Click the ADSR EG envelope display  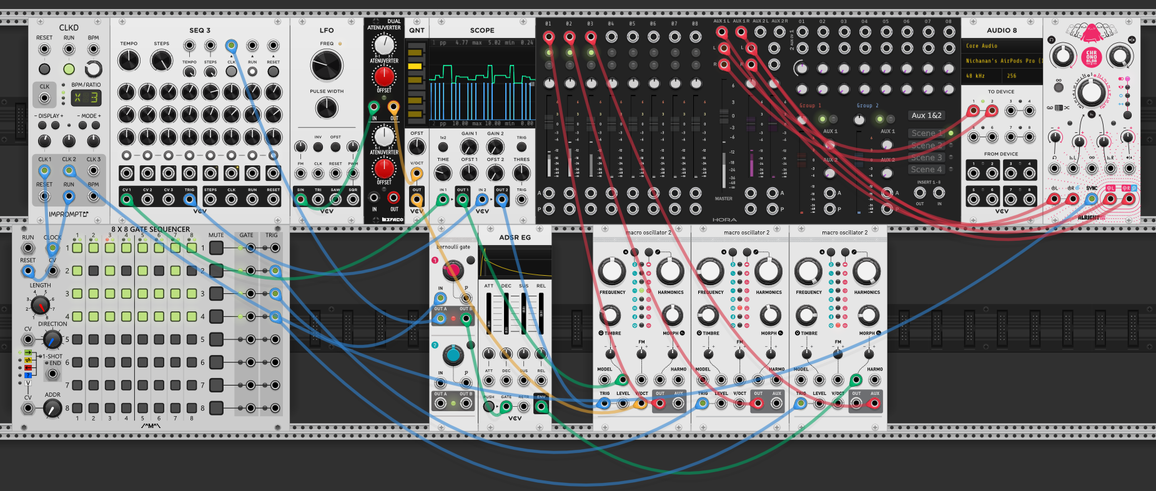(x=515, y=263)
